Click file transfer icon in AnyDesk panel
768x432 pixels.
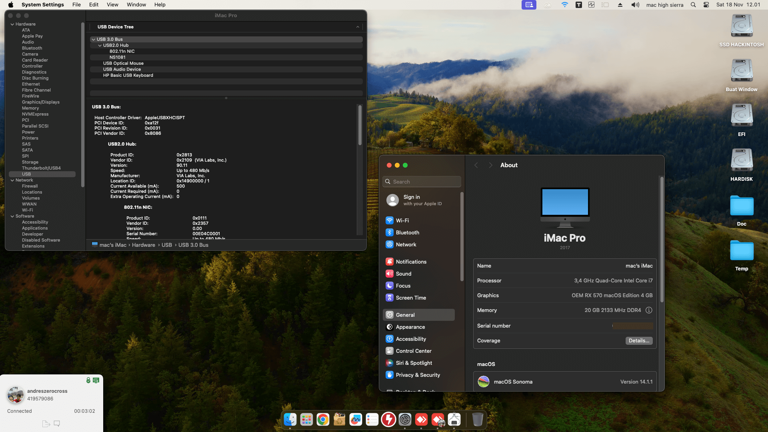tap(46, 424)
